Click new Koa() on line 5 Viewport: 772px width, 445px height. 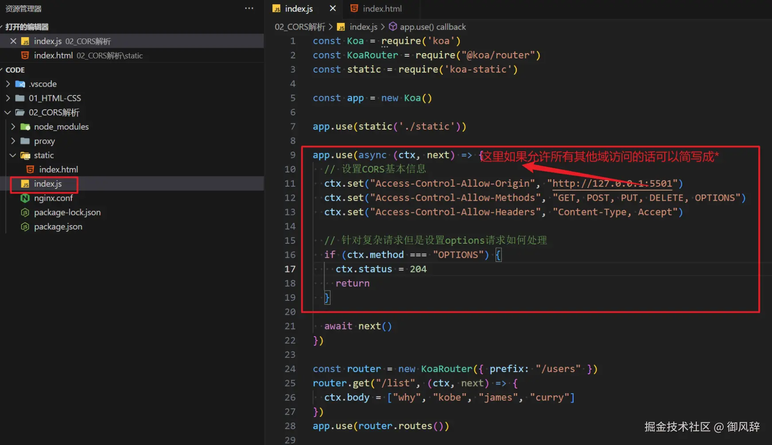click(407, 98)
